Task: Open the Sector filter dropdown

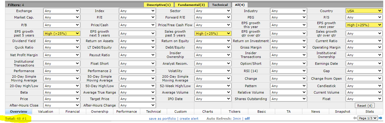Action: [213, 11]
